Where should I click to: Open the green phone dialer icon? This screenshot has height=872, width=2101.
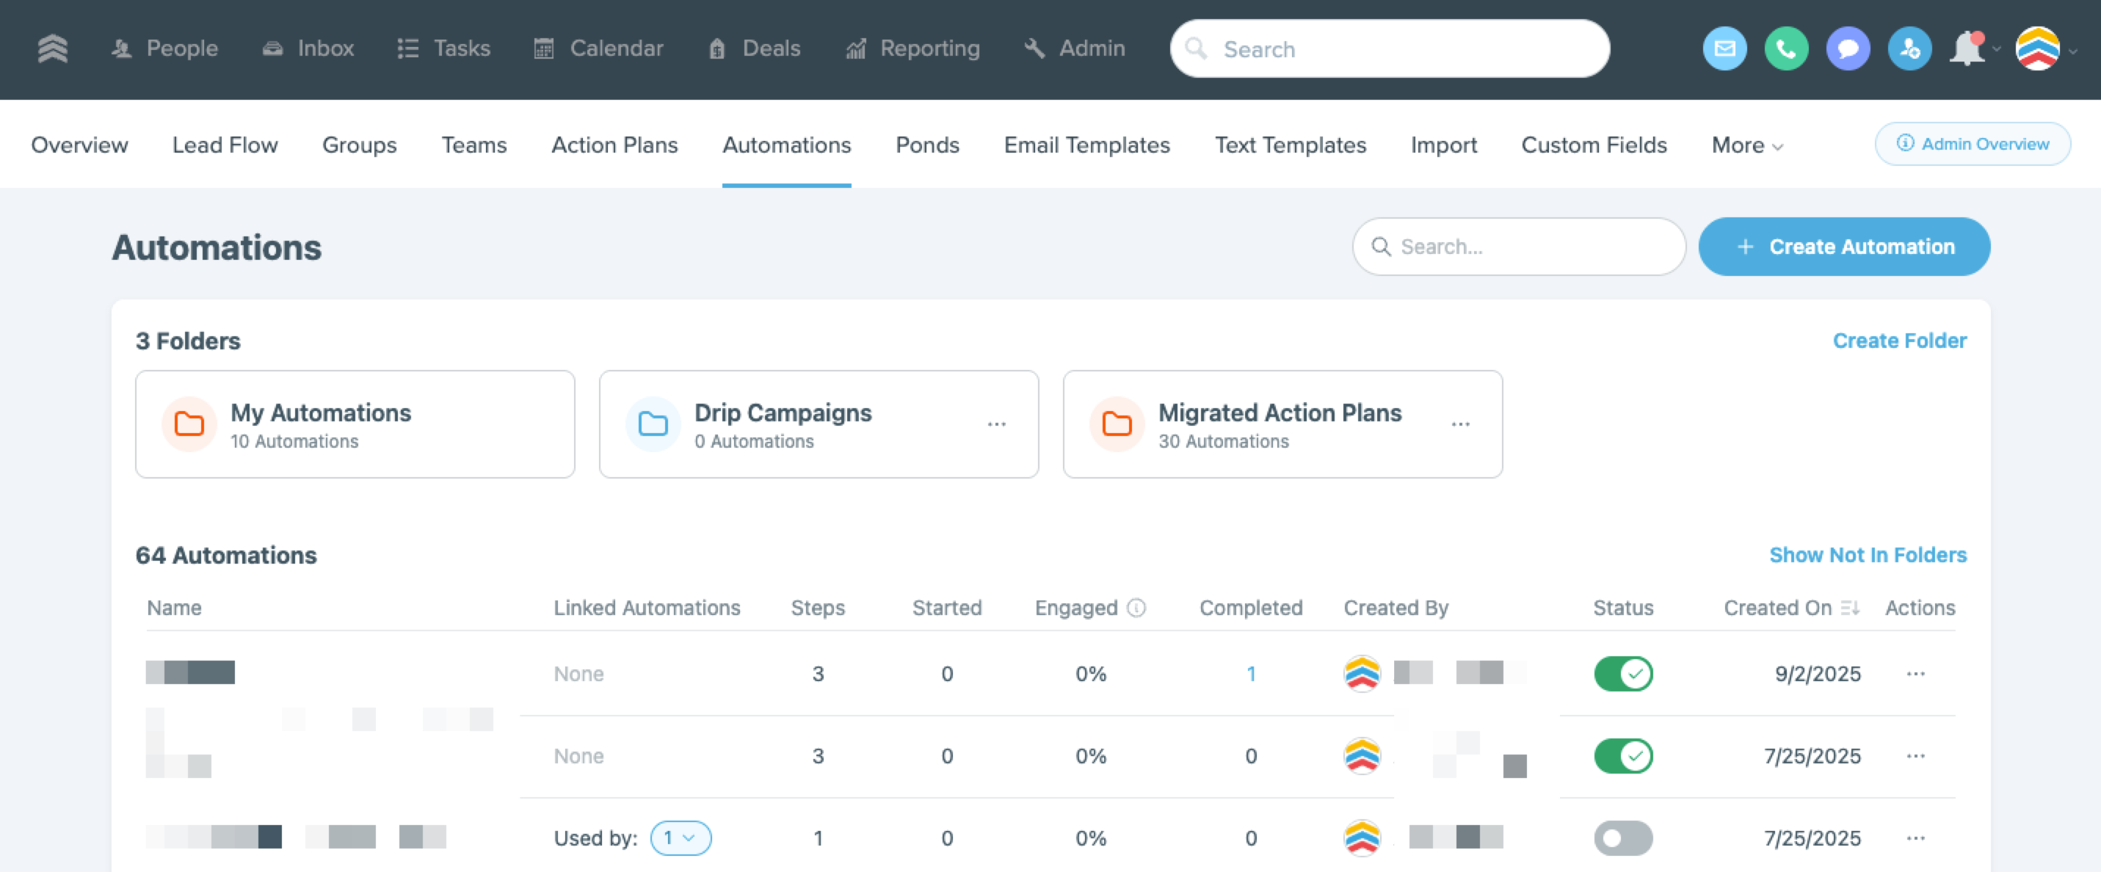[x=1785, y=49]
